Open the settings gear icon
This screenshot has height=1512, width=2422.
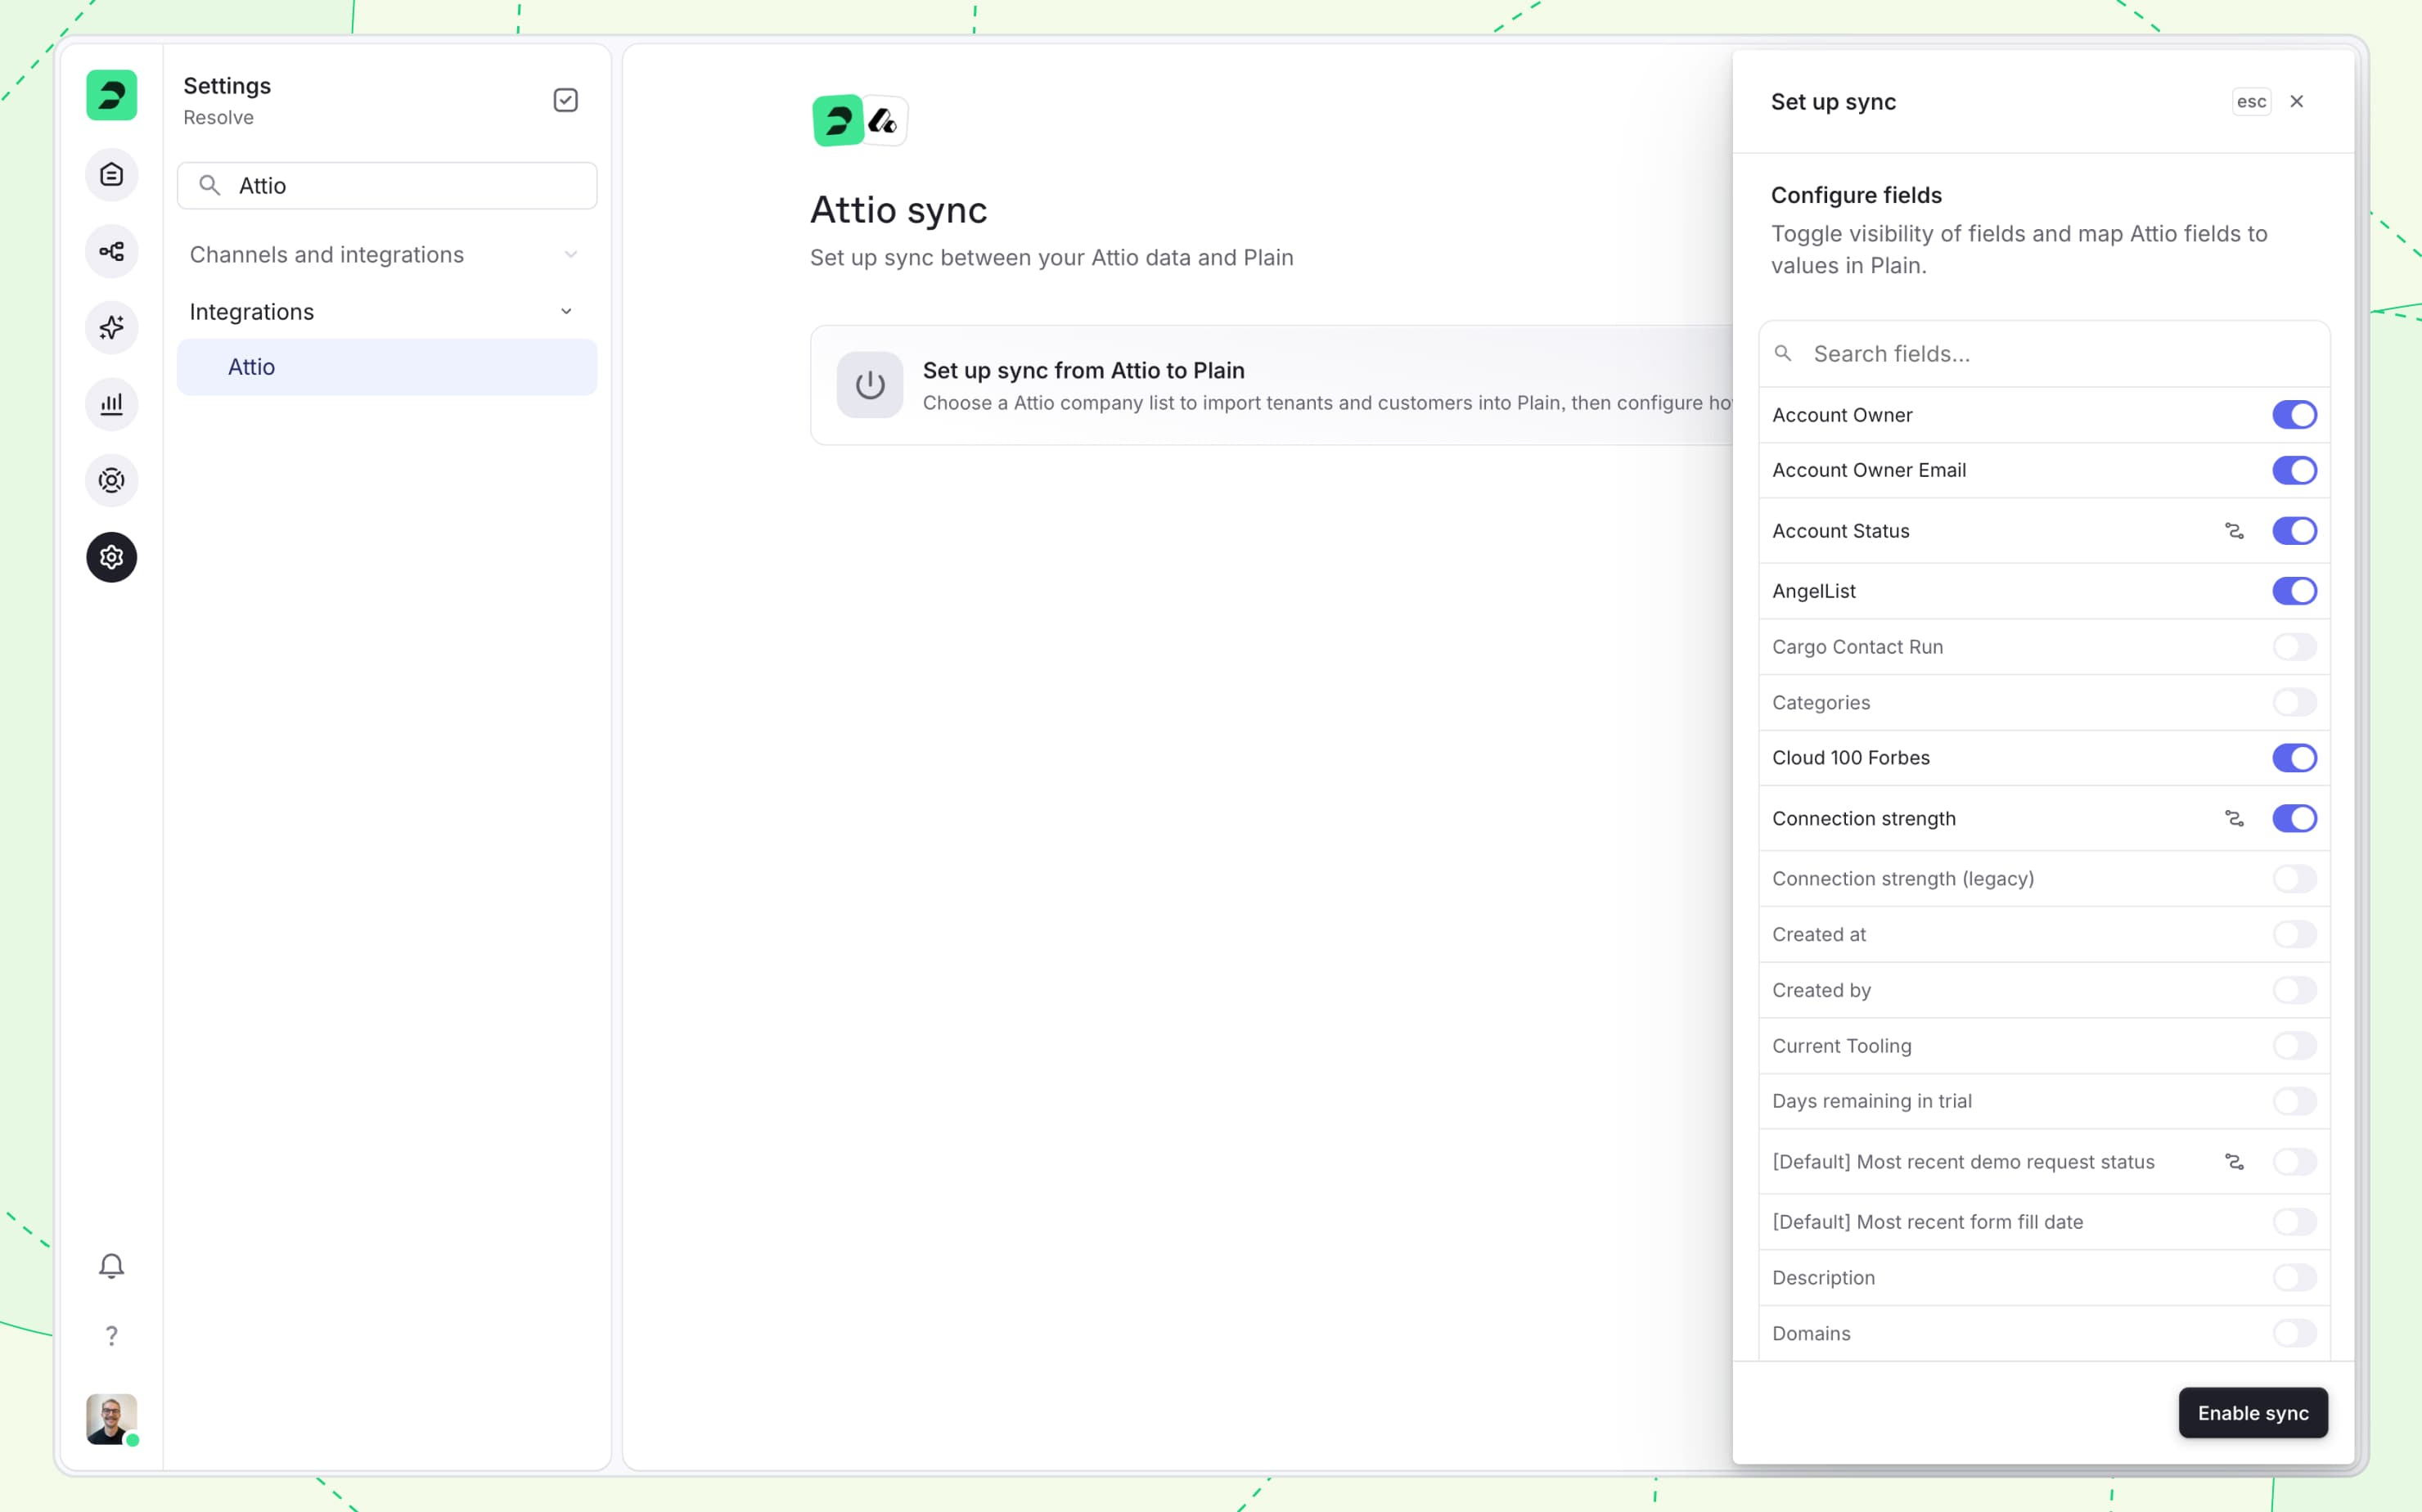[111, 557]
